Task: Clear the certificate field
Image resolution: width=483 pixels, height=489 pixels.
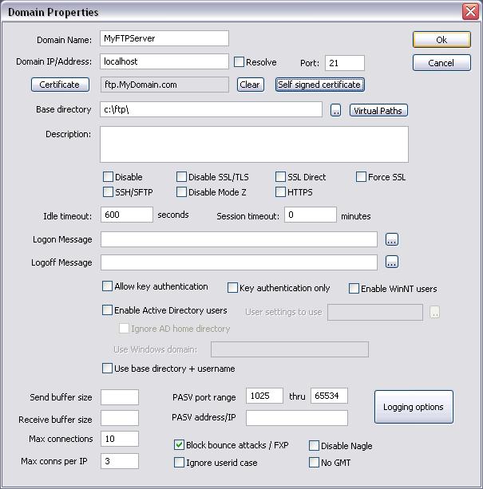Action: point(250,85)
